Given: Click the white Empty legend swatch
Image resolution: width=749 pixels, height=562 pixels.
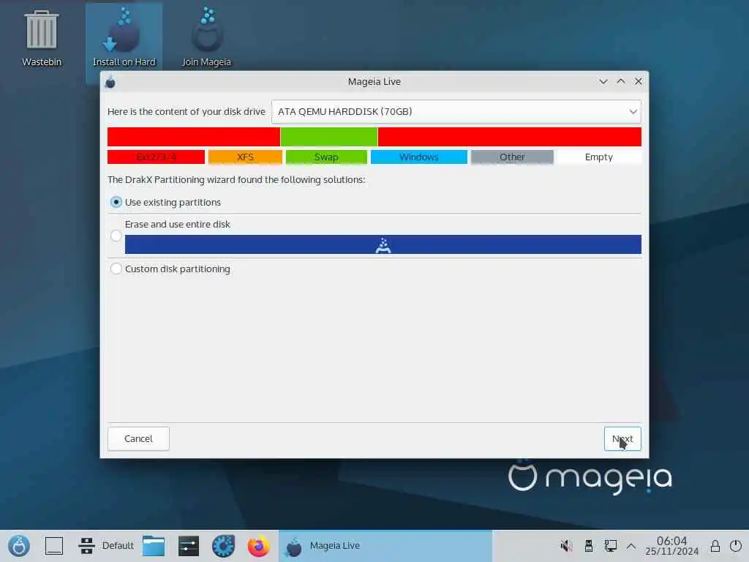Looking at the screenshot, I should click(599, 157).
